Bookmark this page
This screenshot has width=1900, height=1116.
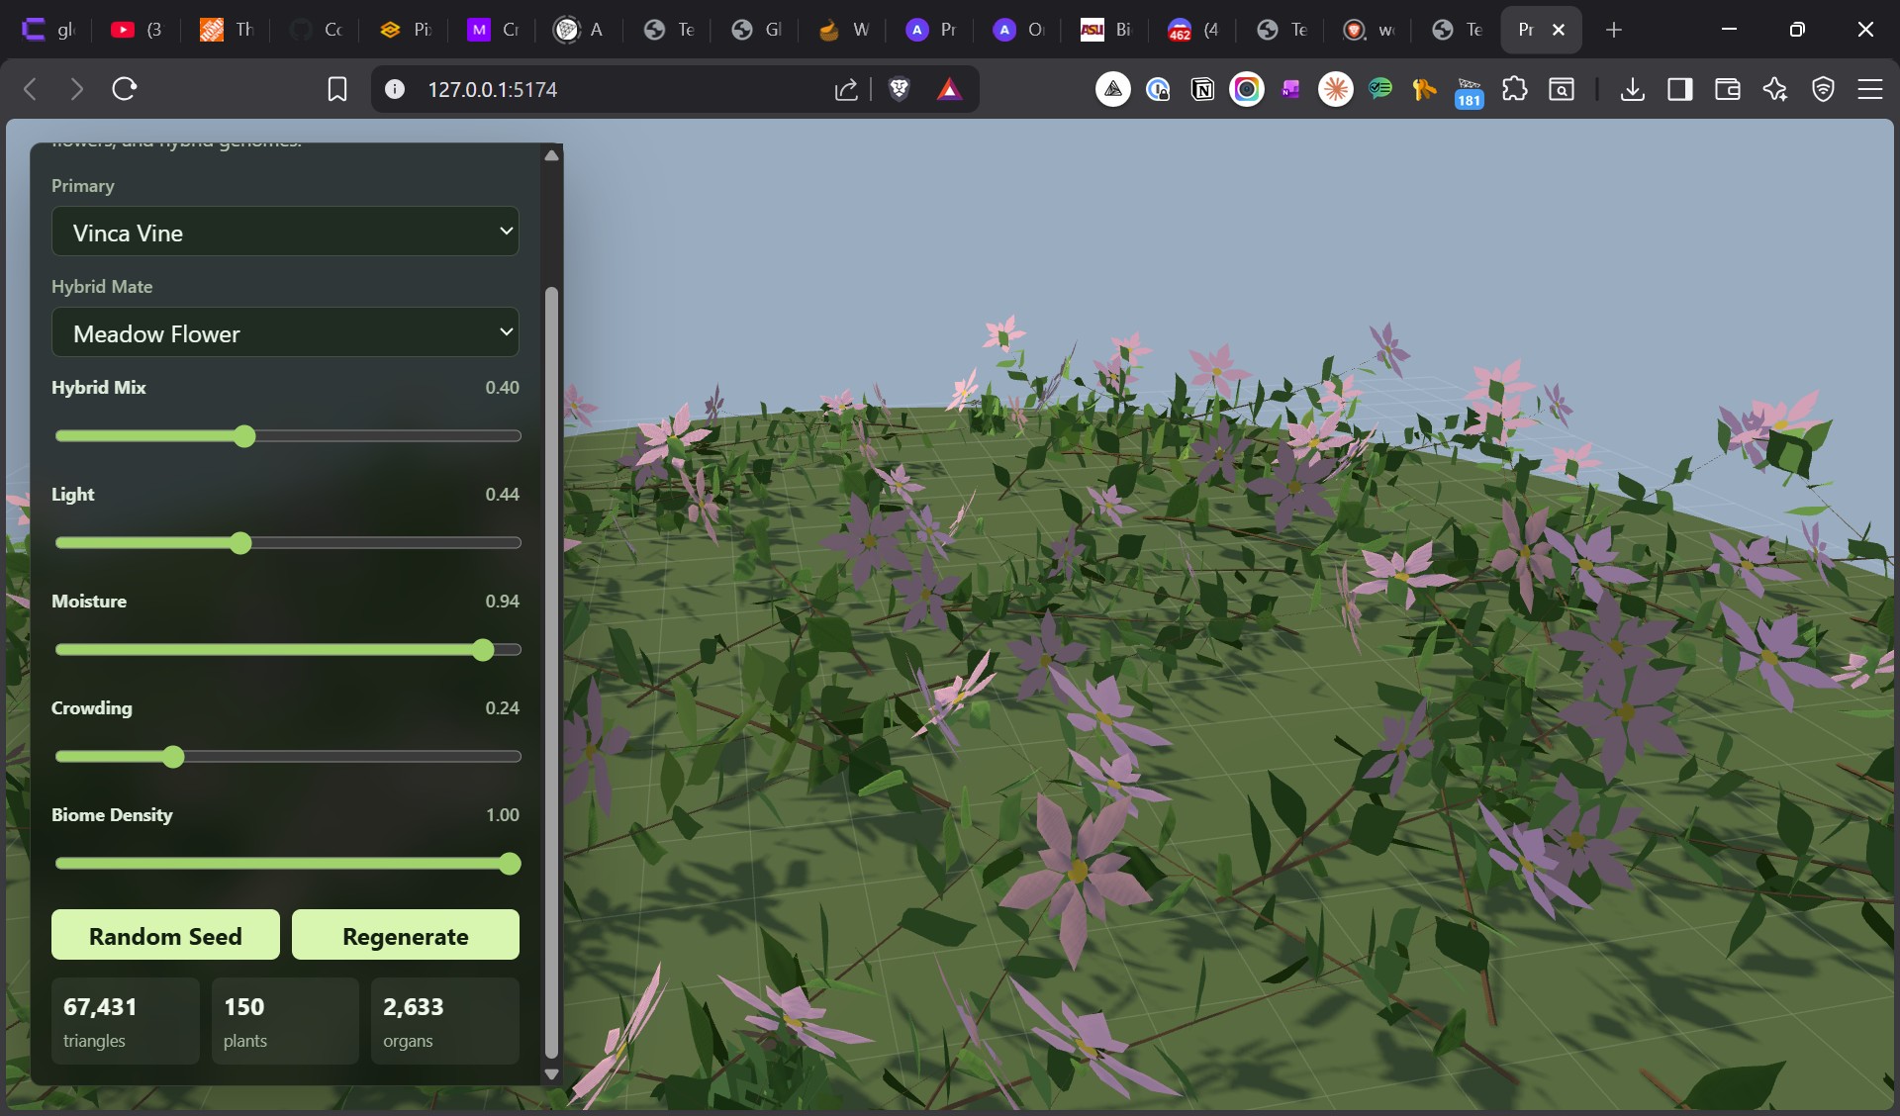tap(337, 89)
